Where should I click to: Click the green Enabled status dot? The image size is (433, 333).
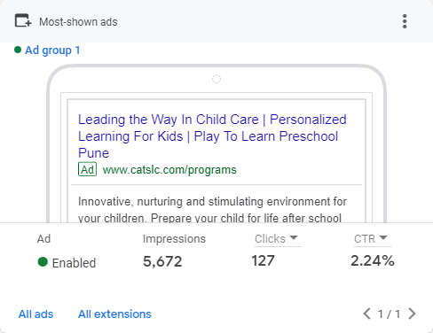pyautogui.click(x=43, y=261)
